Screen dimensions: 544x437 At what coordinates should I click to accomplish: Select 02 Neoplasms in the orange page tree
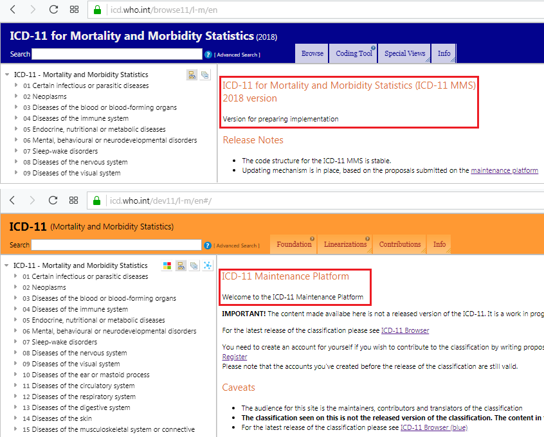[x=44, y=287]
